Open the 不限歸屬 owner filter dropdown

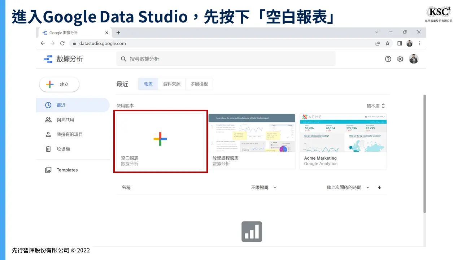tap(264, 187)
